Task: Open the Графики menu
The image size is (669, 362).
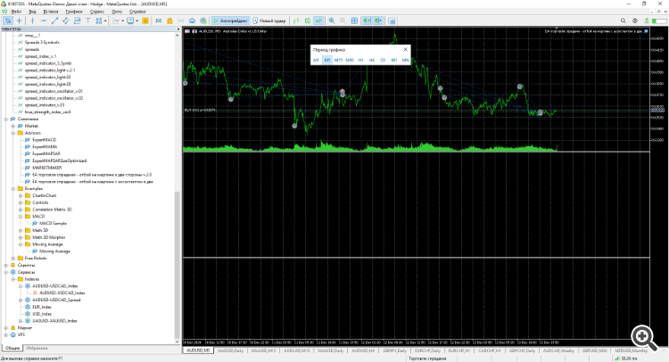Action: click(x=74, y=12)
